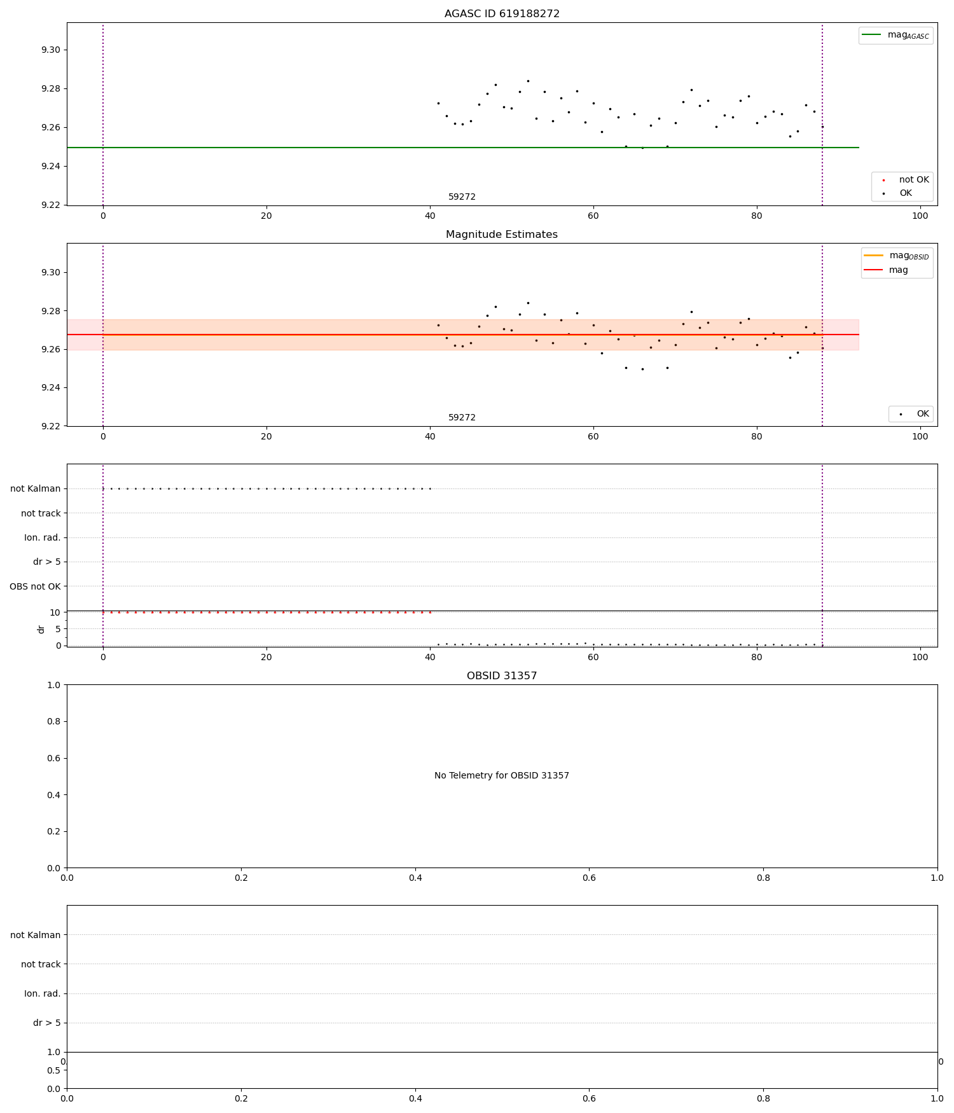Click the 'dr' y-axis label
Viewport: 954px width, 1113px height.
(x=41, y=629)
